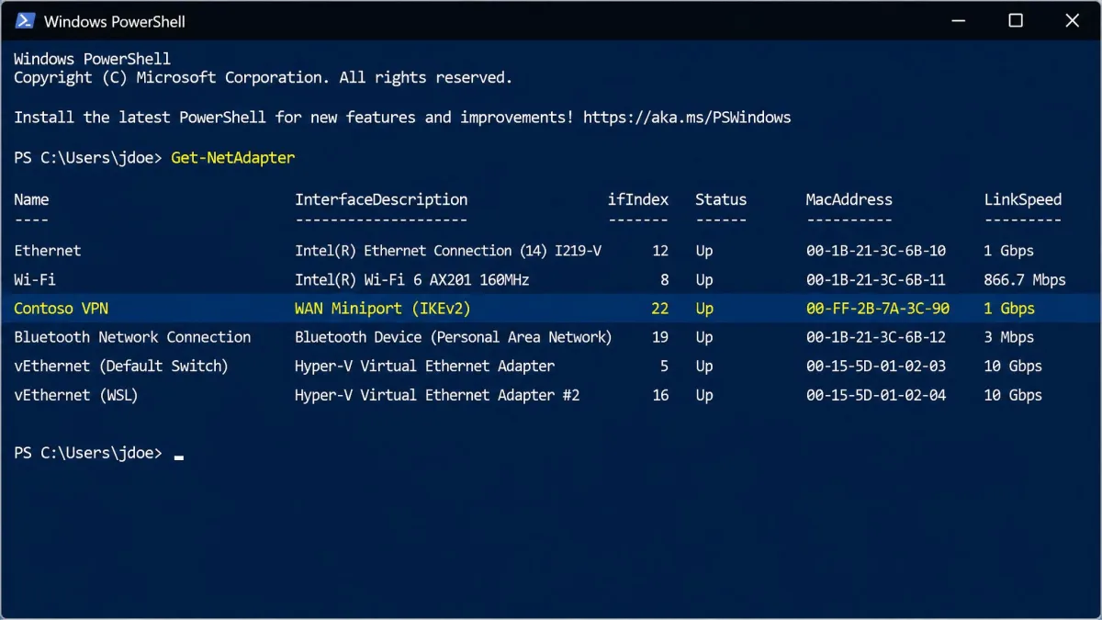
Task: Click MAC address 00-1B-21-3C-6B-11
Action: click(x=876, y=279)
